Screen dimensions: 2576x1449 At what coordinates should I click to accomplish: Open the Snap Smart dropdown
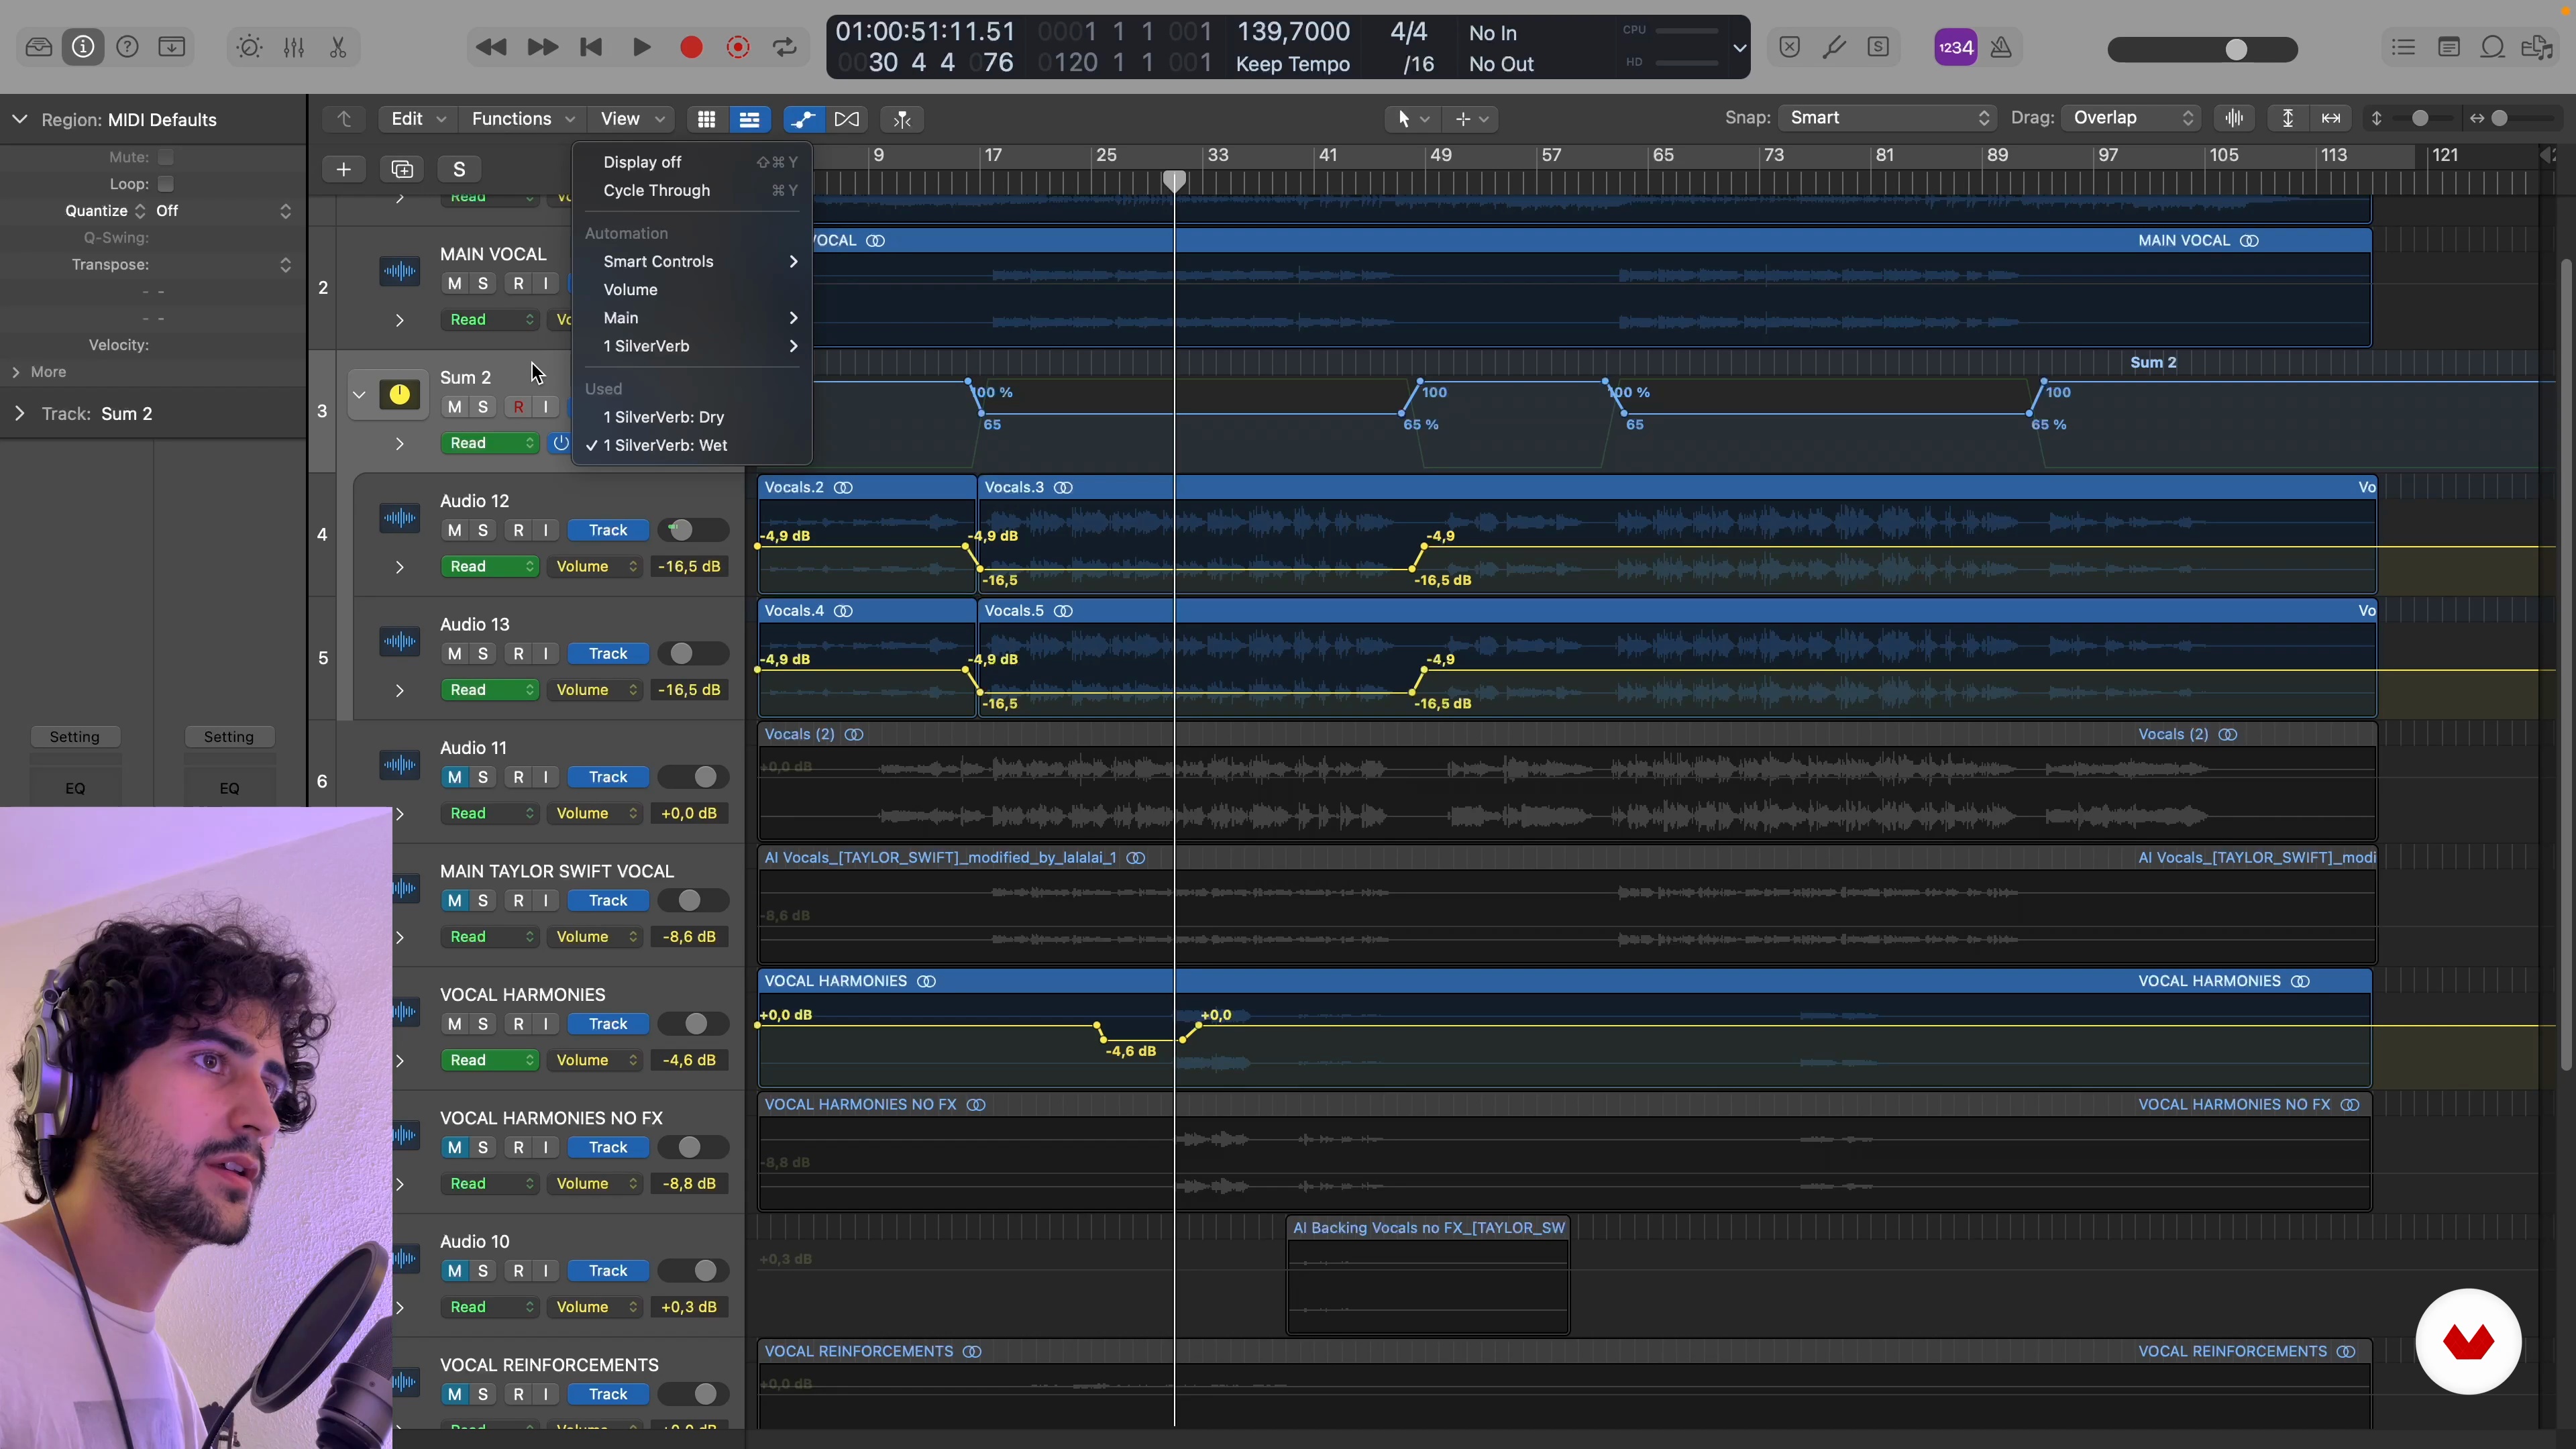click(x=1887, y=118)
